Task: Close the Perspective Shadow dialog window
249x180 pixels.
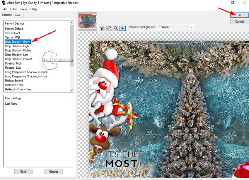Action: (244, 3)
